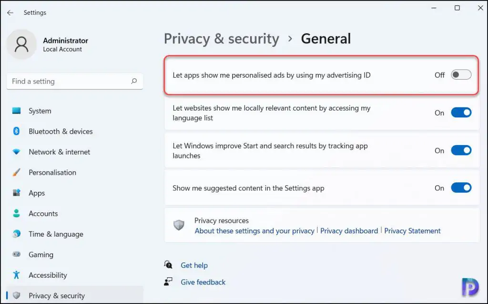Click the Apps icon in sidebar
Screen dimensions: 488x304
point(17,193)
